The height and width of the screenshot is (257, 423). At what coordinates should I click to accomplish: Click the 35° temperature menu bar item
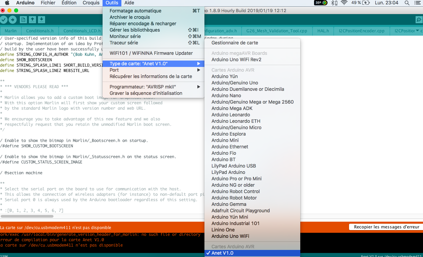click(321, 3)
